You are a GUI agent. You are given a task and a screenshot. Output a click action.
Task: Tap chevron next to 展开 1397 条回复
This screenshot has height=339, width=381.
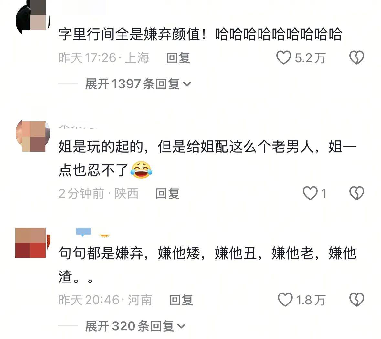coord(187,85)
